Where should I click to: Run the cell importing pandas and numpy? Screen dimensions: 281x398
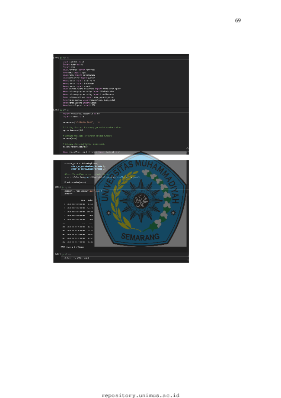coord(61,58)
